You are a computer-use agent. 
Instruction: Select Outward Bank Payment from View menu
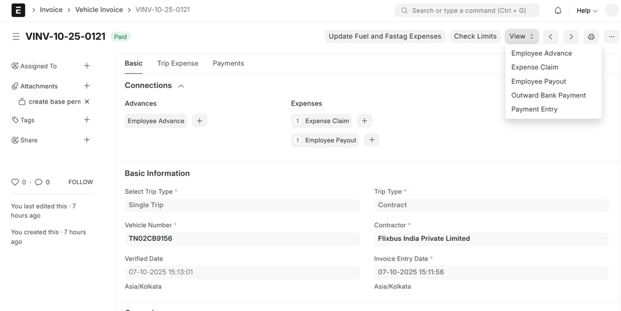pyautogui.click(x=548, y=95)
